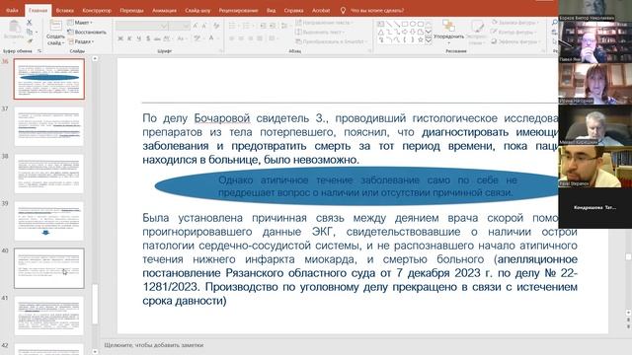Image resolution: width=632 pixels, height=355 pixels.
Task: Click the Copy icon in clipboard group
Action: [30, 32]
